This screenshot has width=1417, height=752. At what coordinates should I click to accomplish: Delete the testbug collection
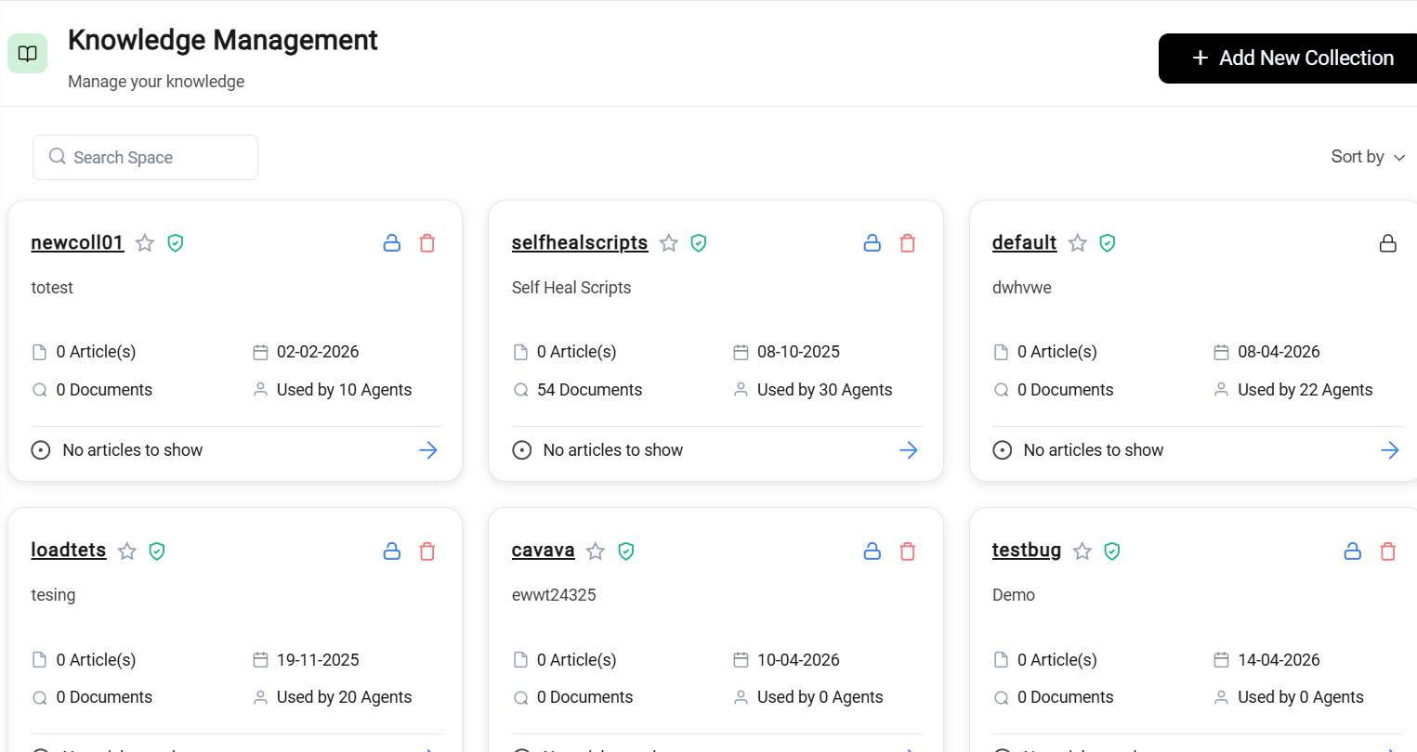point(1388,551)
